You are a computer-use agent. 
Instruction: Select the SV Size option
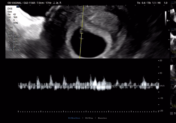click(89, 118)
